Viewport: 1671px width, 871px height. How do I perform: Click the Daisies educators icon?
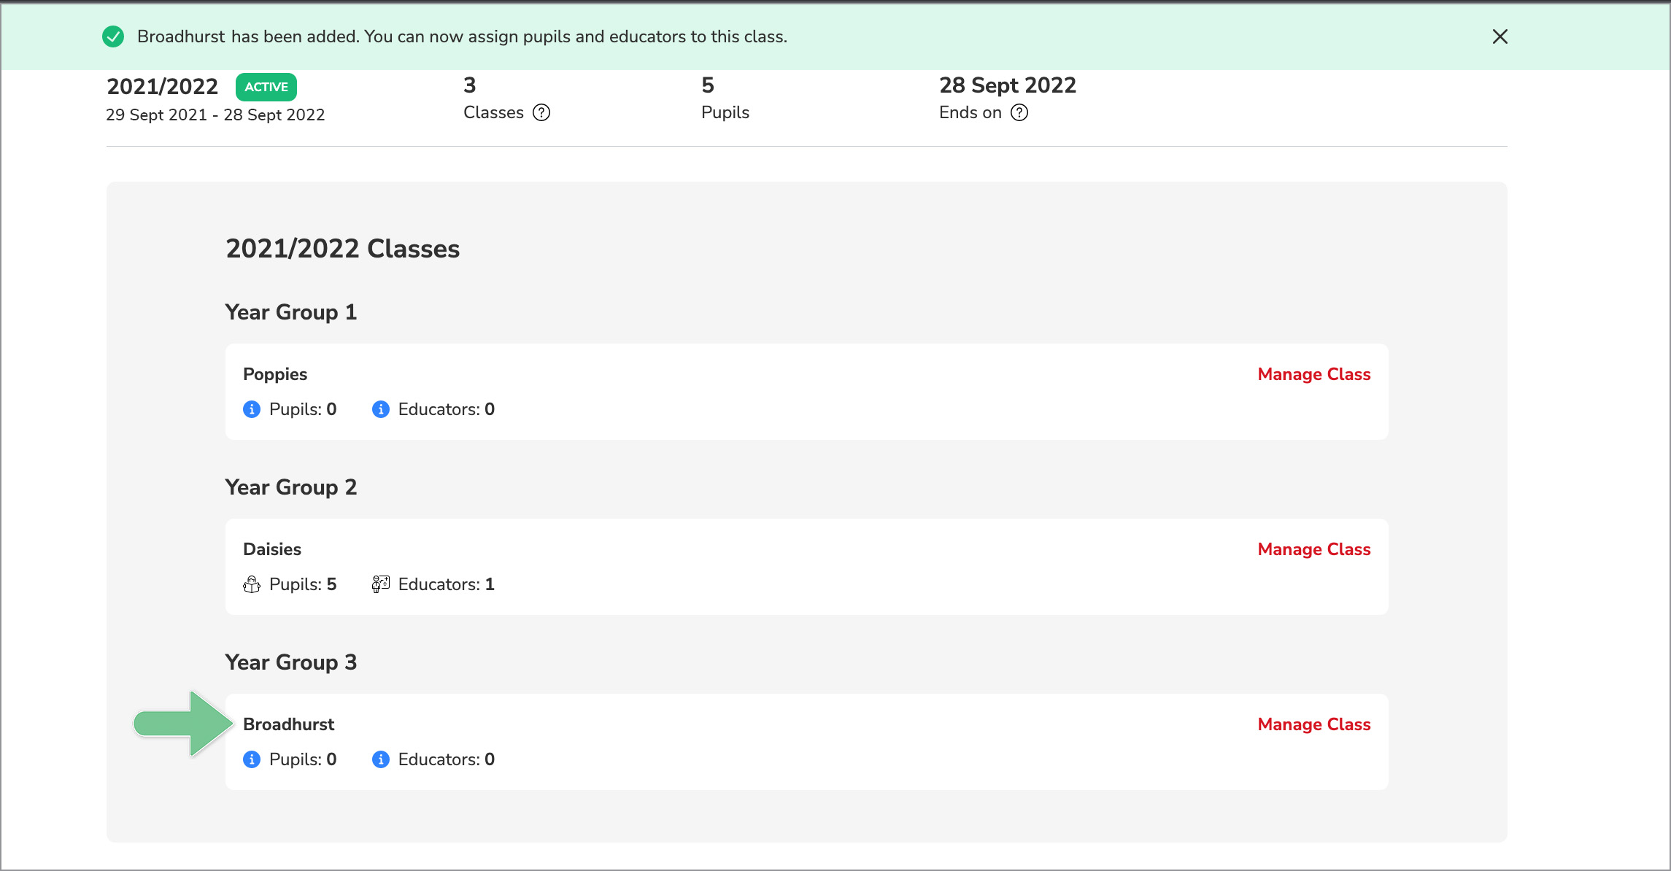pyautogui.click(x=380, y=584)
